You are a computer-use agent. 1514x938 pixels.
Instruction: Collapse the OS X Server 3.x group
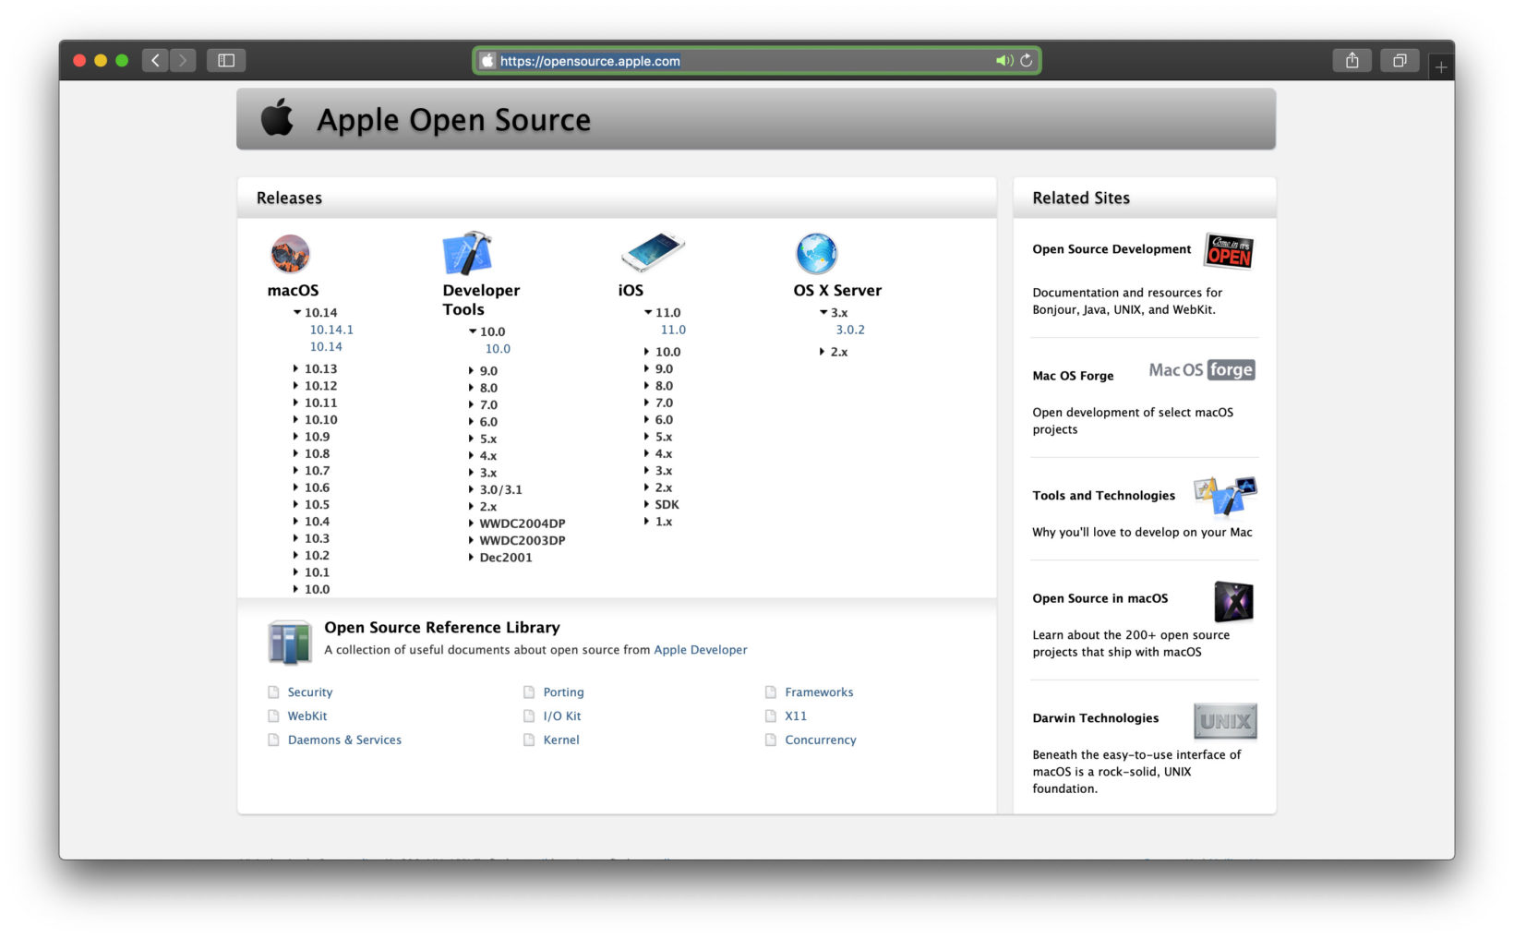coord(823,313)
